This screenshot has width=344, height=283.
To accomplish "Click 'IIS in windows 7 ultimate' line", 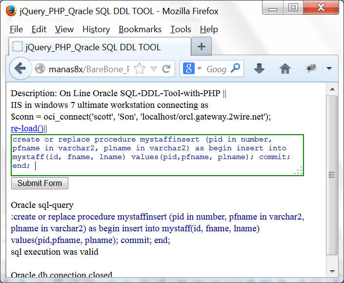I will click(x=109, y=105).
